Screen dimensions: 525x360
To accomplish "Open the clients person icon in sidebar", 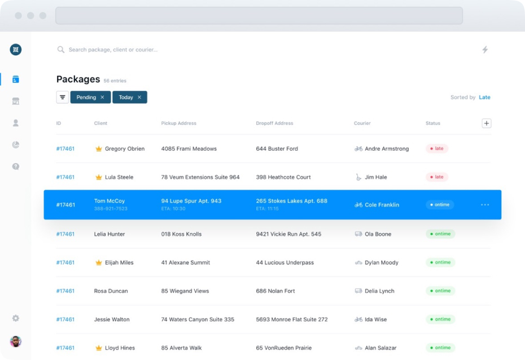I will tap(16, 123).
